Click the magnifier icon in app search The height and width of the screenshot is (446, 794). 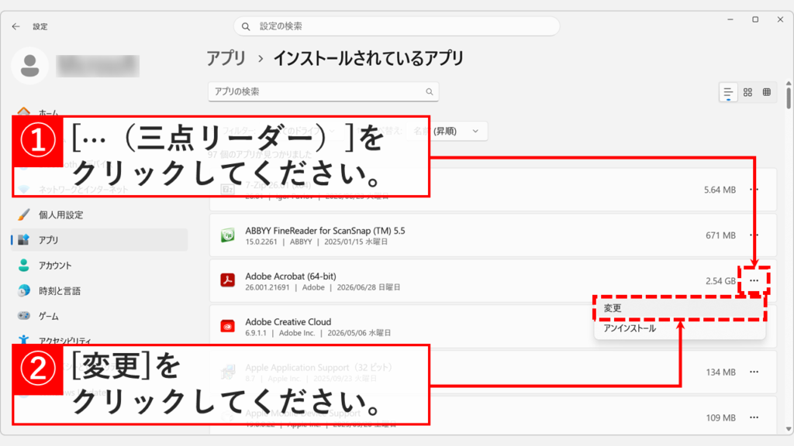coord(429,91)
